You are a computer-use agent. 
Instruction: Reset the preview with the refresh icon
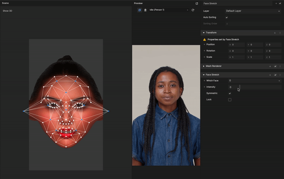coord(193,10)
